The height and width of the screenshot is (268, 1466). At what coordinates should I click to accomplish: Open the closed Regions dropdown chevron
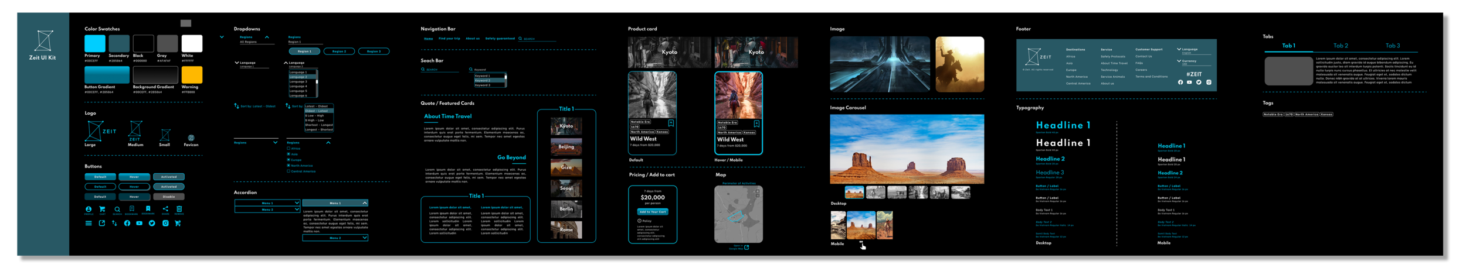pyautogui.click(x=275, y=143)
